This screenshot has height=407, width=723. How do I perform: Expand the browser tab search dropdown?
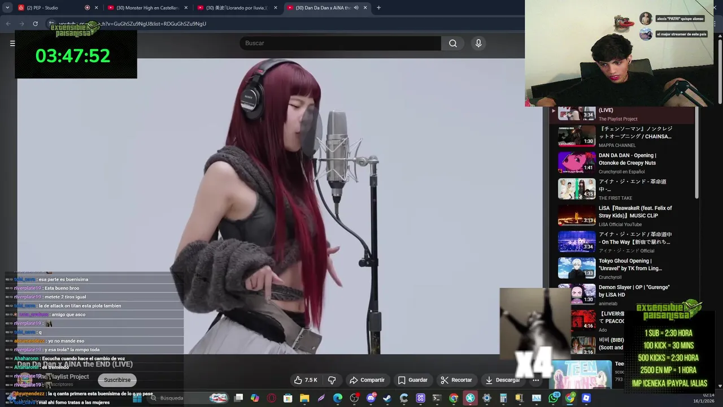(8, 7)
